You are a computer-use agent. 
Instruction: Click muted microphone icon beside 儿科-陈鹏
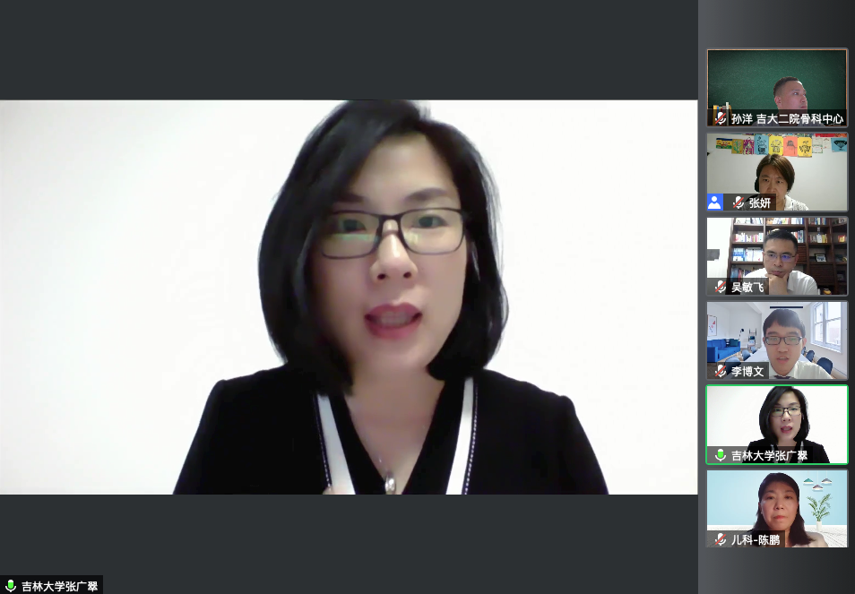coord(721,539)
